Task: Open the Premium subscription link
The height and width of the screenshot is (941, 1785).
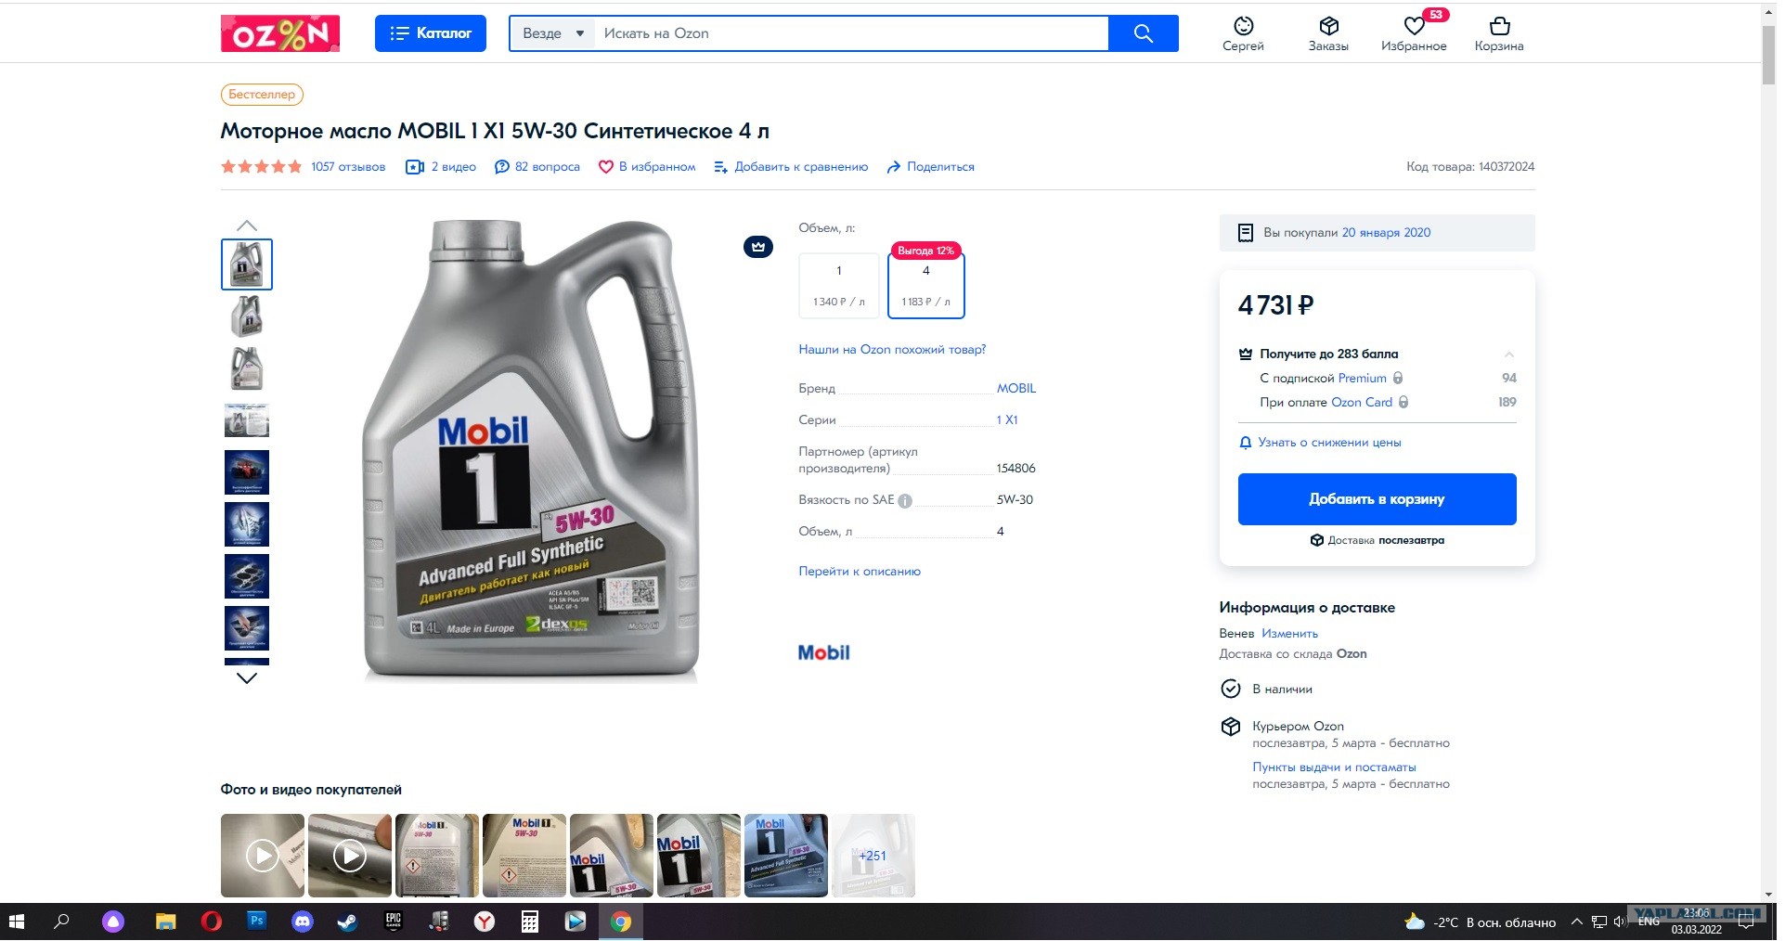Action: 1363,379
